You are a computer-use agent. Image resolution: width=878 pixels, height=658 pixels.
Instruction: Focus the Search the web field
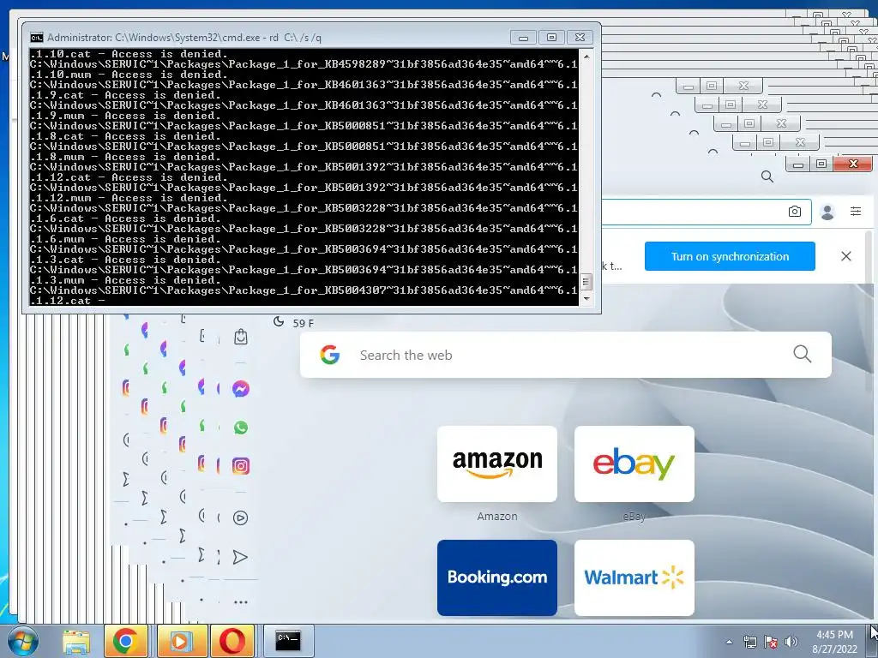566,355
